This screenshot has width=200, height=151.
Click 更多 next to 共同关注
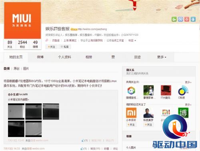pyautogui.click(x=188, y=82)
